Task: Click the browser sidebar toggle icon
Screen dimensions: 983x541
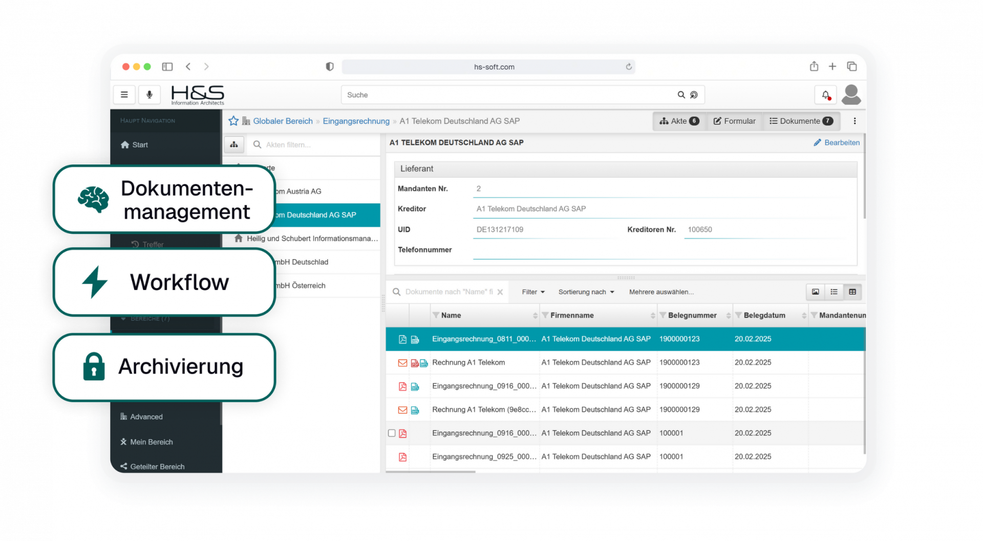Action: click(167, 67)
